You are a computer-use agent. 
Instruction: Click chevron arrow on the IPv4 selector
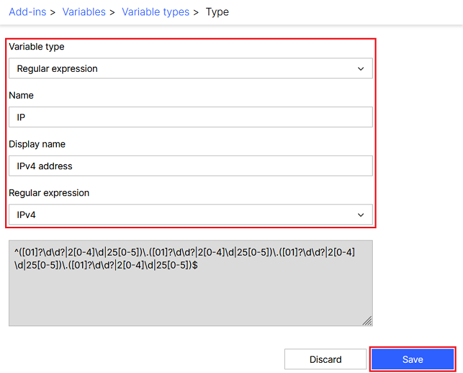point(361,215)
